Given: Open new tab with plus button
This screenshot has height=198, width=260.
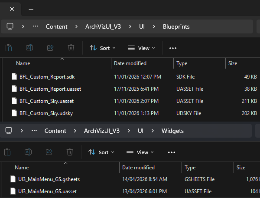Looking at the screenshot, I should pos(31,9).
